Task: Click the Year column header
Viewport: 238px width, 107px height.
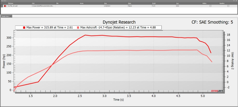Action: pos(178,3)
